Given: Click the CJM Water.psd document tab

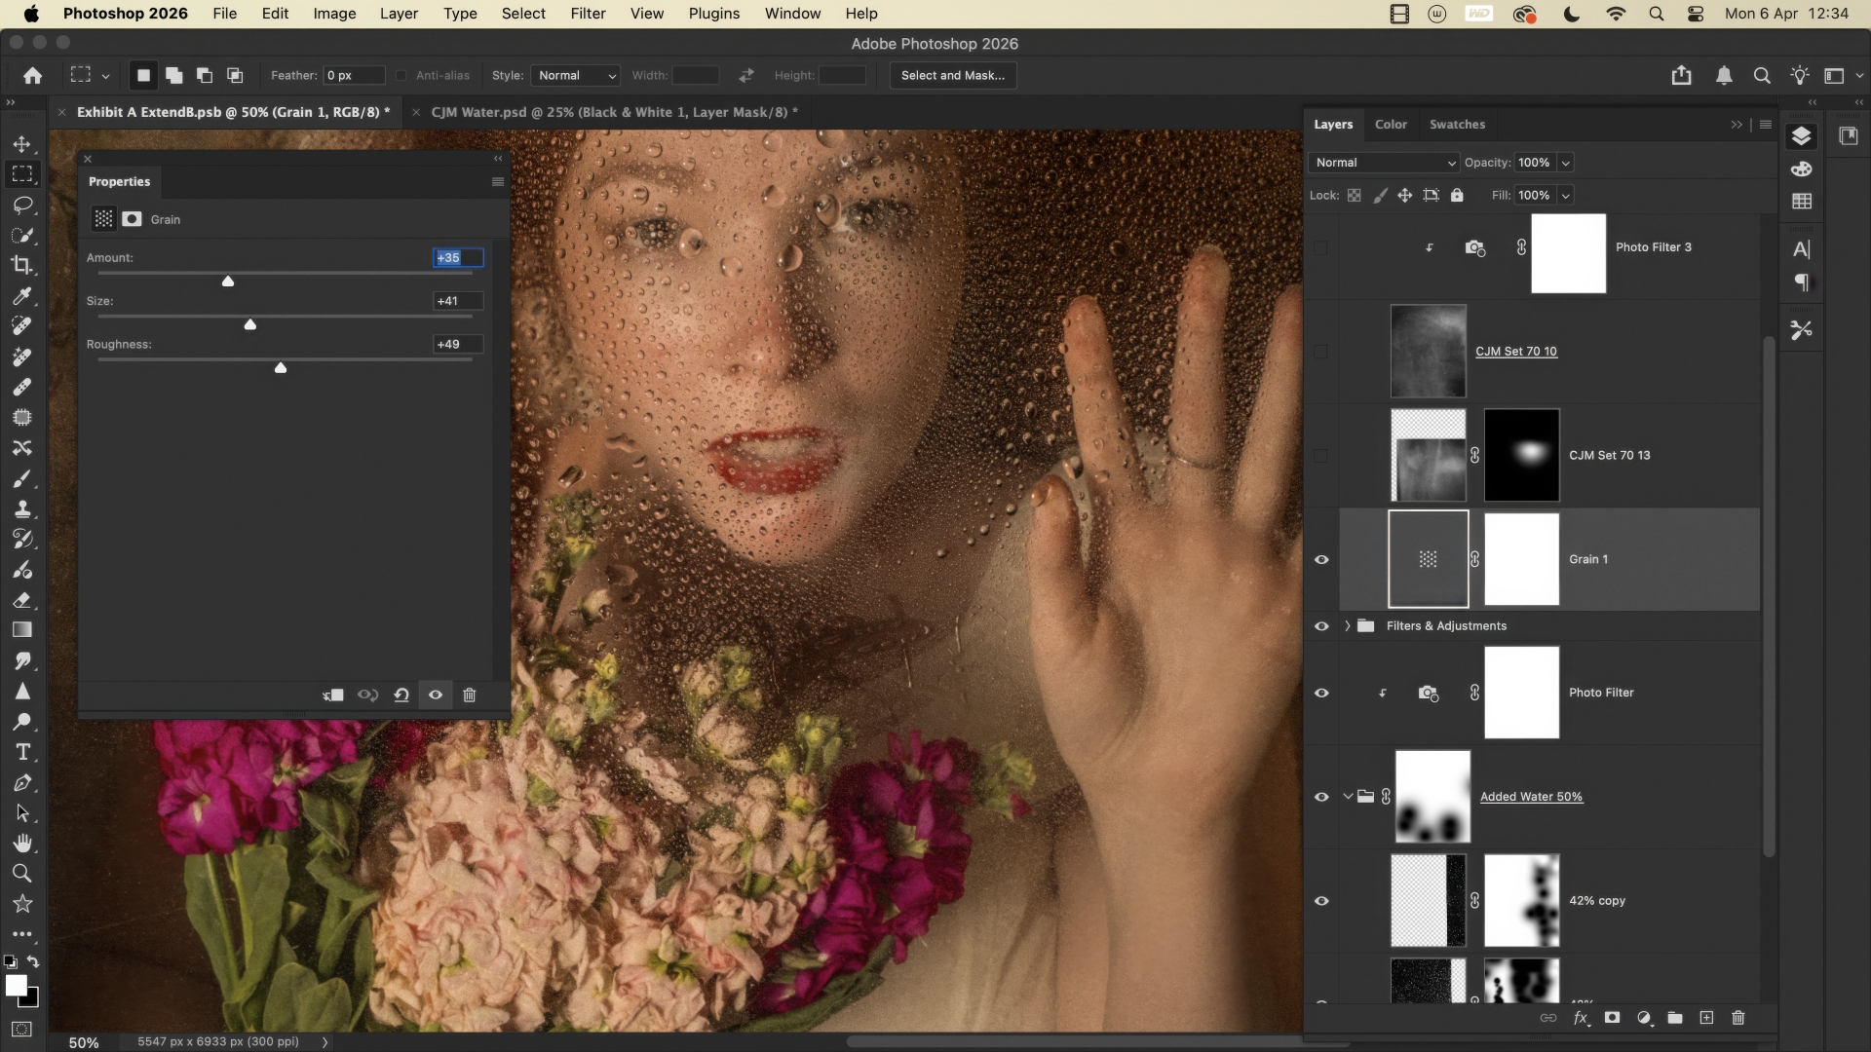Looking at the screenshot, I should click(614, 112).
